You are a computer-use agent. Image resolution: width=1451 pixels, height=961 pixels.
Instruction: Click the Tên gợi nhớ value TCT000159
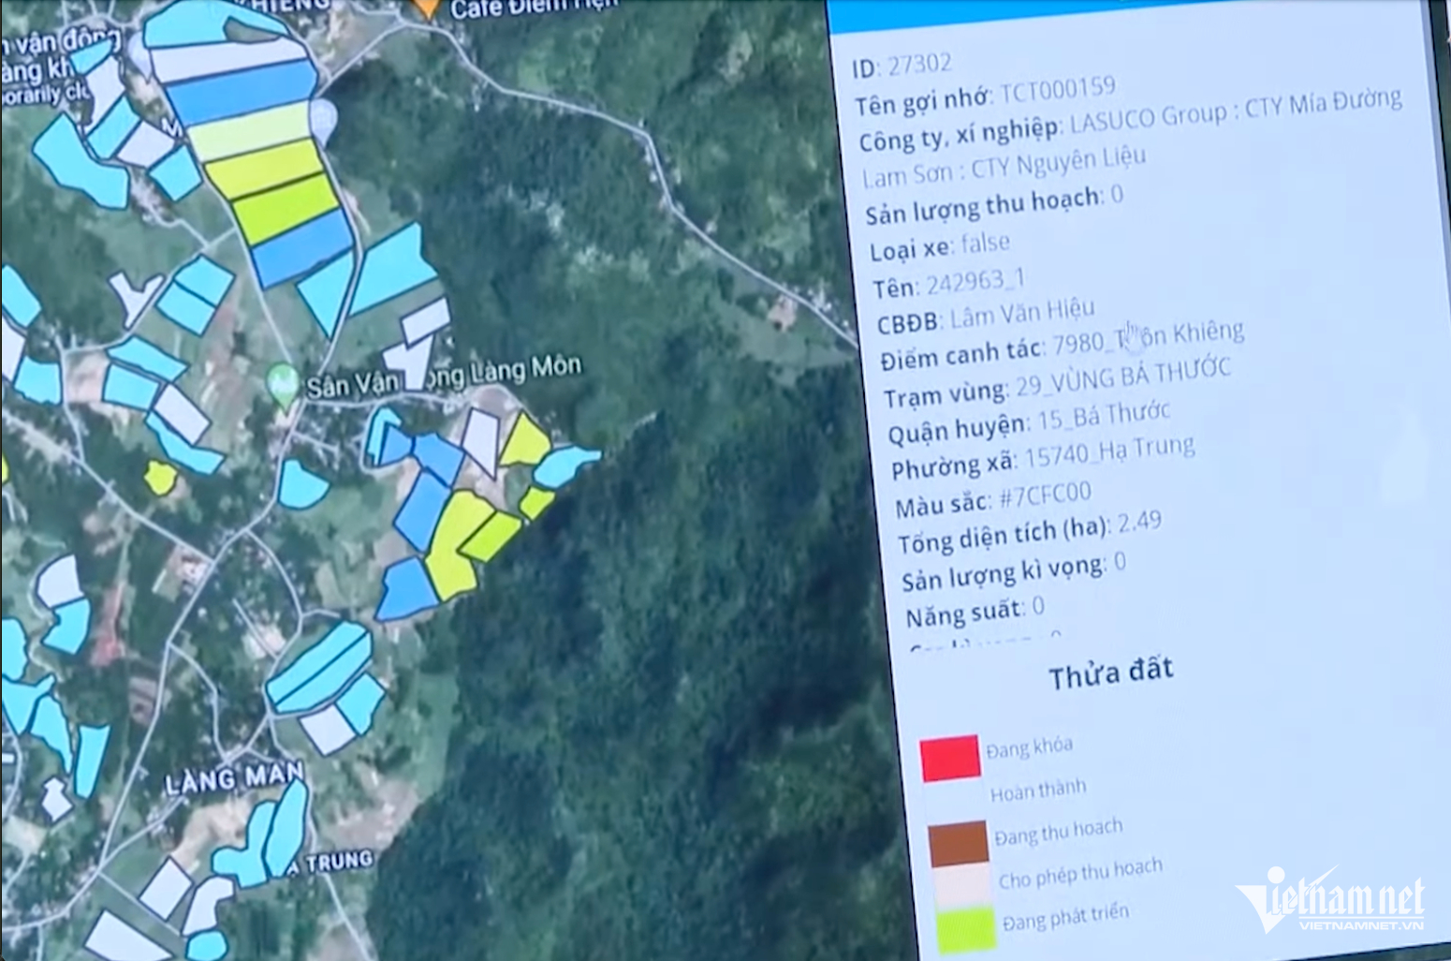coord(1058,90)
